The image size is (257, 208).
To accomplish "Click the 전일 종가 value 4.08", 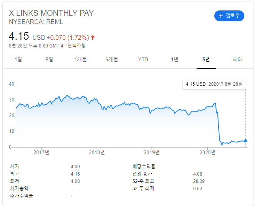I will coord(197,174).
